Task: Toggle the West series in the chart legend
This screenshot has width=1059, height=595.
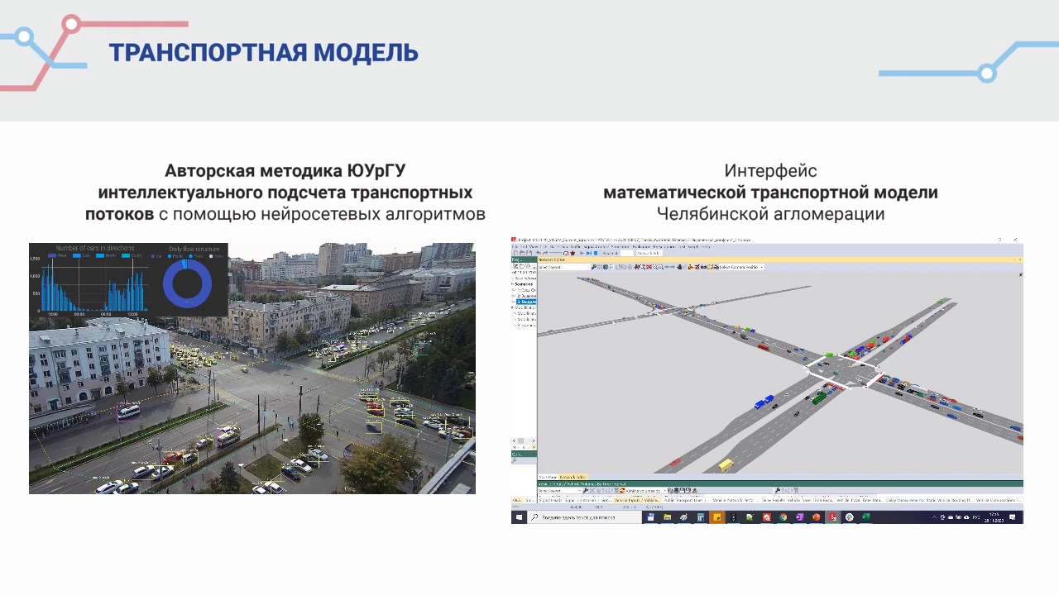Action: 57,255
